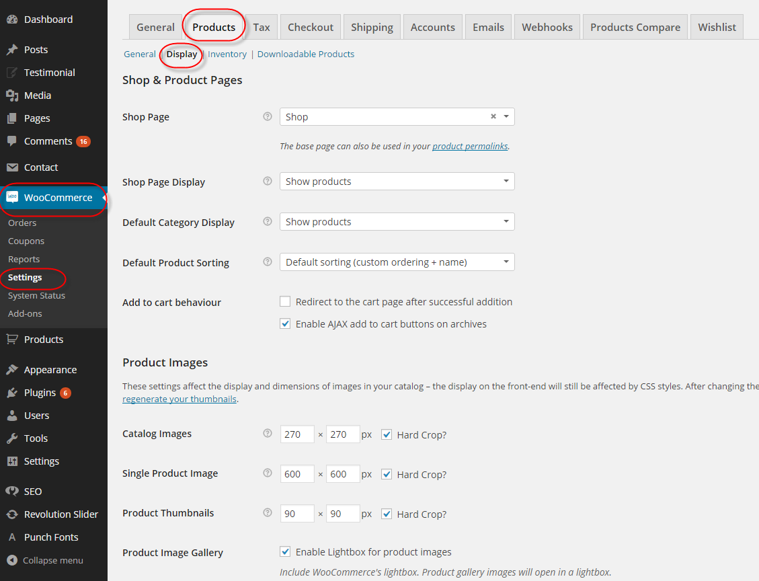Expand the Default Product Sorting dropdown
Image resolution: width=759 pixels, height=581 pixels.
pyautogui.click(x=397, y=262)
